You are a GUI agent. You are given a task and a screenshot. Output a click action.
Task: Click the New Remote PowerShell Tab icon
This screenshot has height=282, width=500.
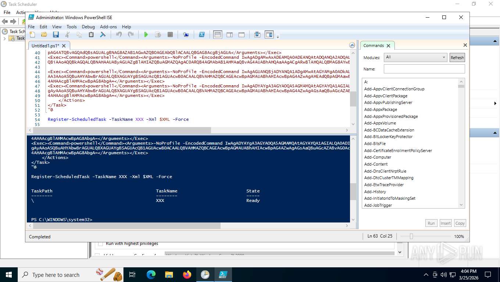tap(186, 35)
